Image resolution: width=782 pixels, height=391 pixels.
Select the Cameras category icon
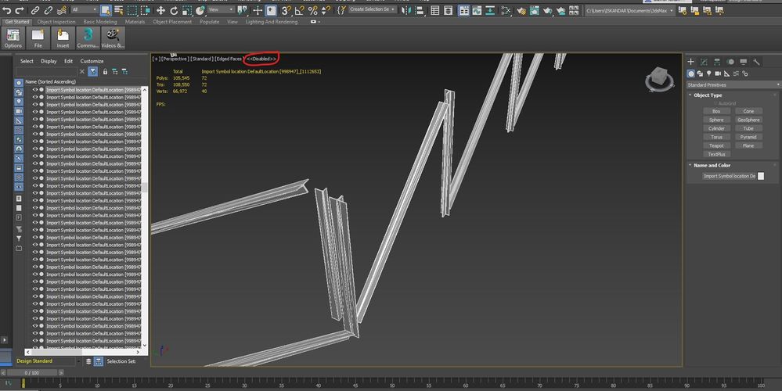click(x=718, y=74)
